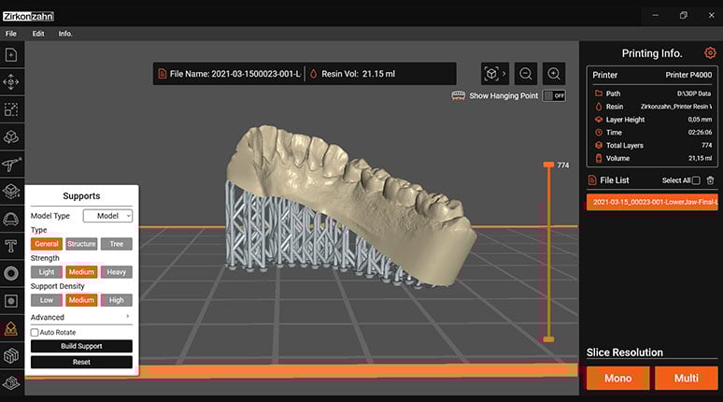Image resolution: width=723 pixels, height=402 pixels.
Task: Click the Build Support button
Action: coord(81,346)
